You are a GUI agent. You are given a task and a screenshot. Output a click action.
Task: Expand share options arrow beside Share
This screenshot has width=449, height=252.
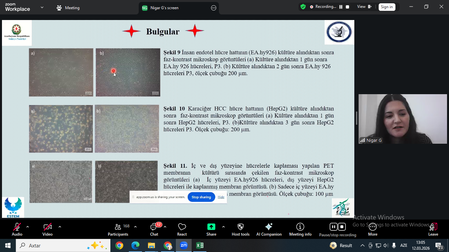(224, 227)
